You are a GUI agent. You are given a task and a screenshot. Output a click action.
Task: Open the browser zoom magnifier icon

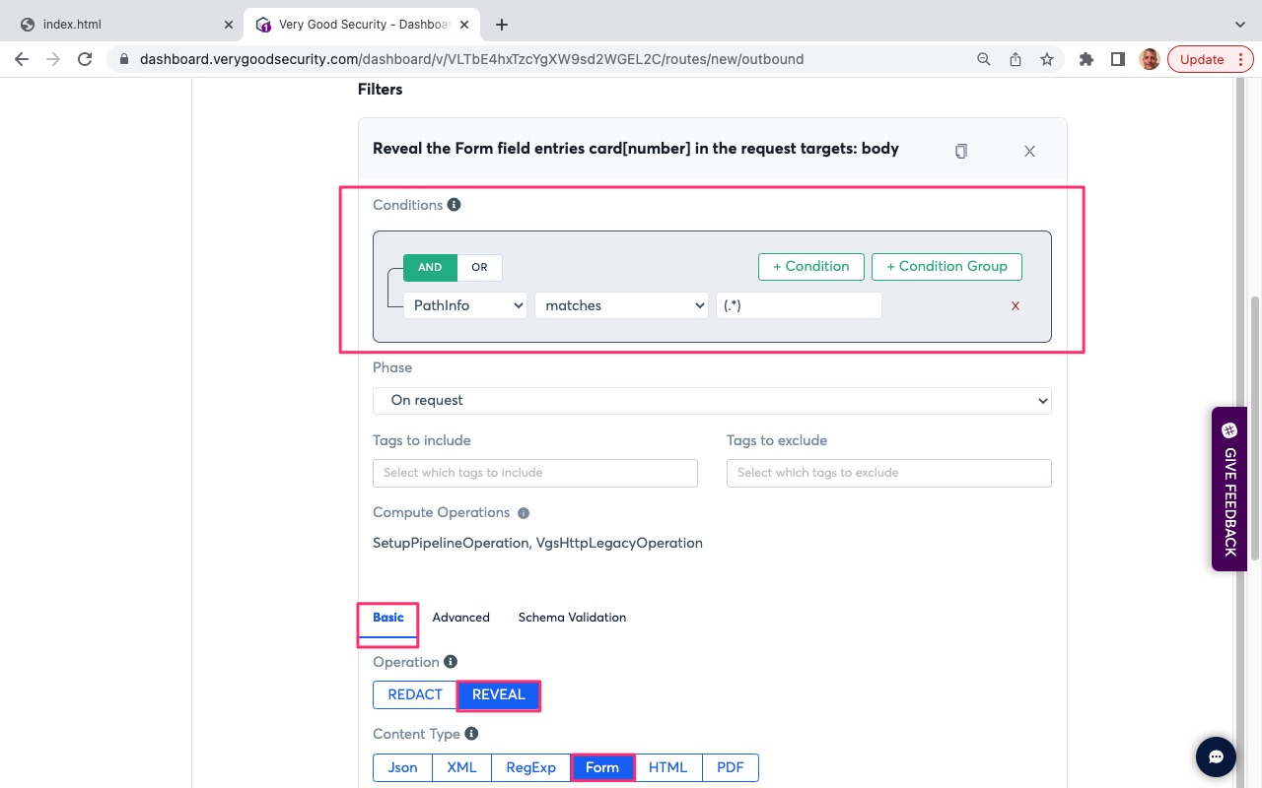[x=983, y=59]
